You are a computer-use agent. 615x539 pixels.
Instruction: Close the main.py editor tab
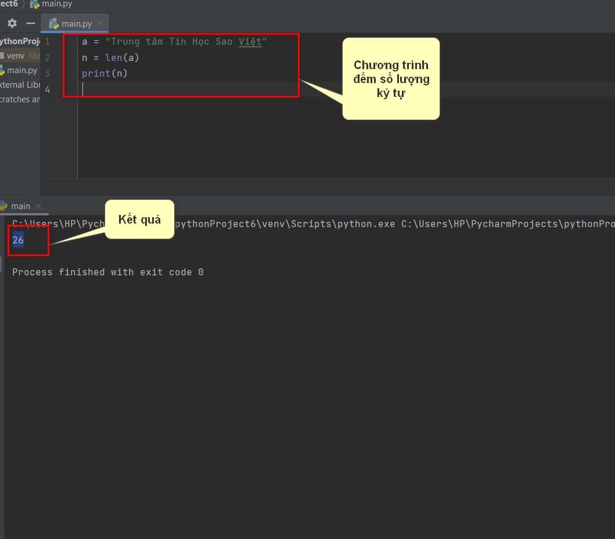100,24
